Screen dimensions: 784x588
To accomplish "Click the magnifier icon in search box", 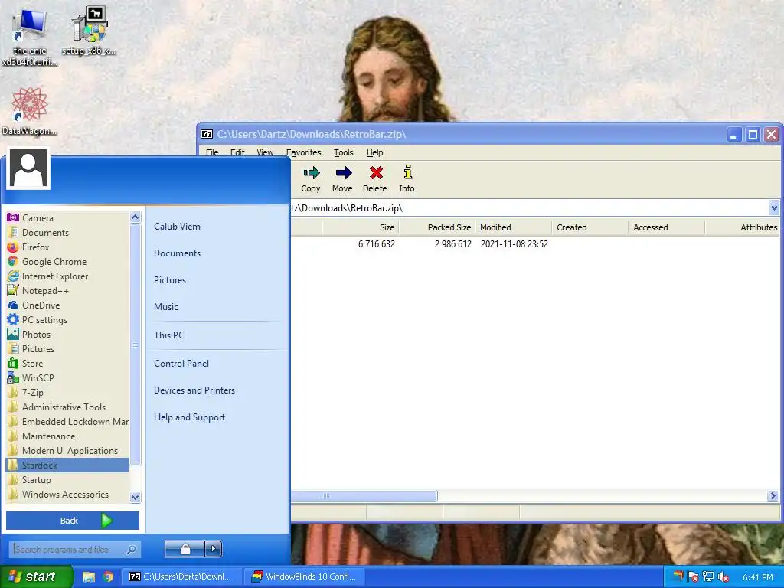I will coord(131,550).
